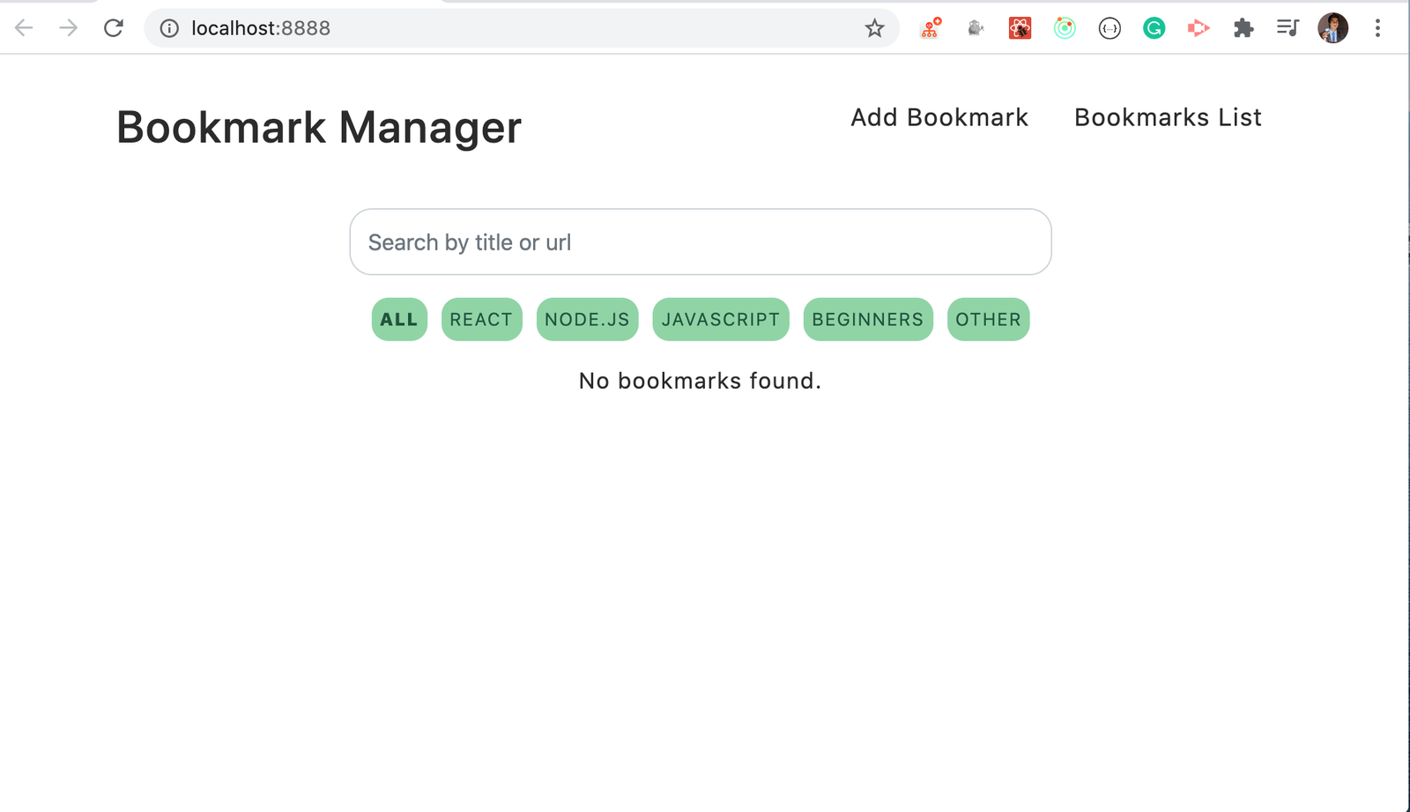Open the Chrome profile avatar
Image resolution: width=1410 pixels, height=812 pixels.
1333,28
